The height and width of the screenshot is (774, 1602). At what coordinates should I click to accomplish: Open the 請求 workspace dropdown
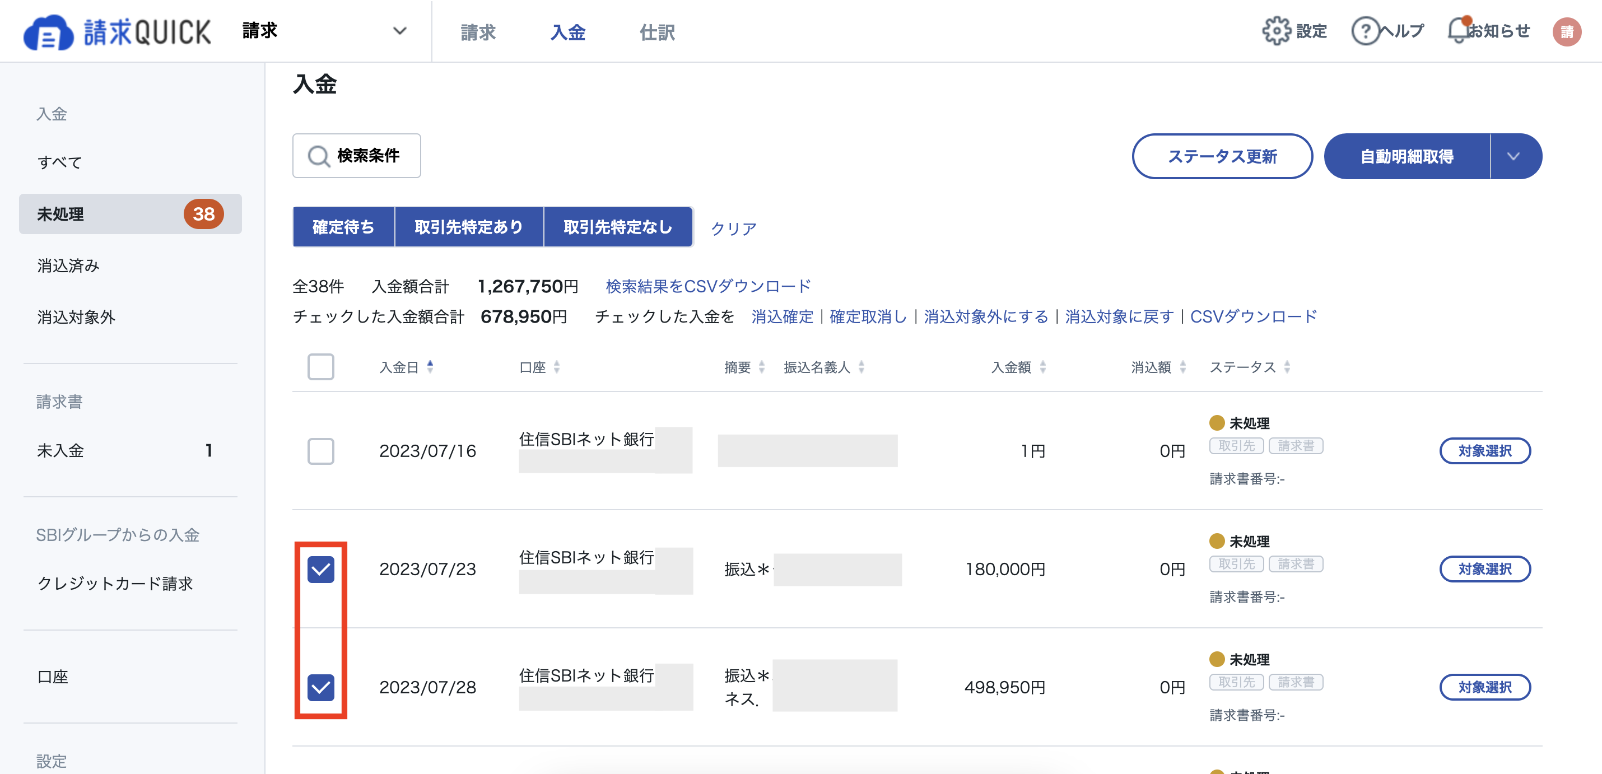(x=400, y=30)
